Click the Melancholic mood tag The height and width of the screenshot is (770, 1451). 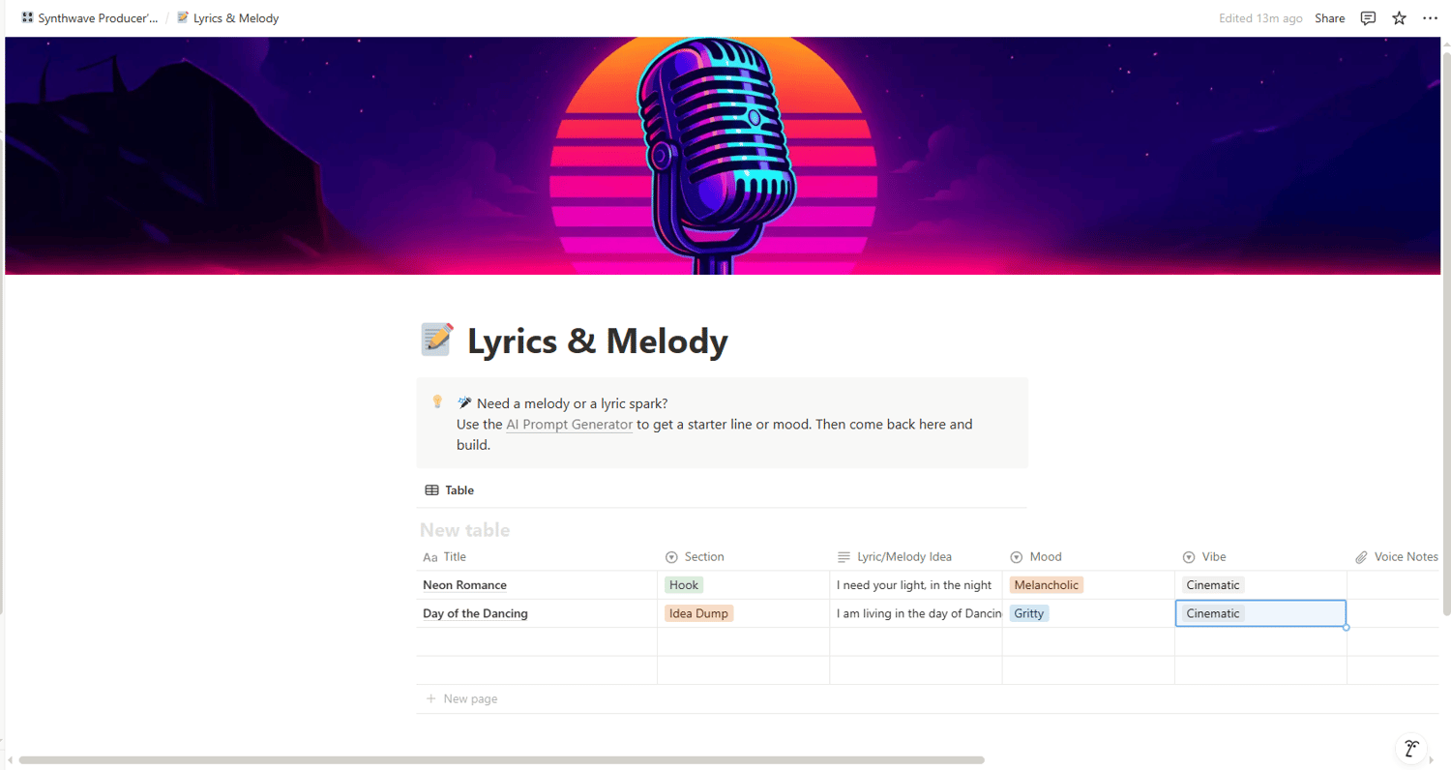point(1046,585)
